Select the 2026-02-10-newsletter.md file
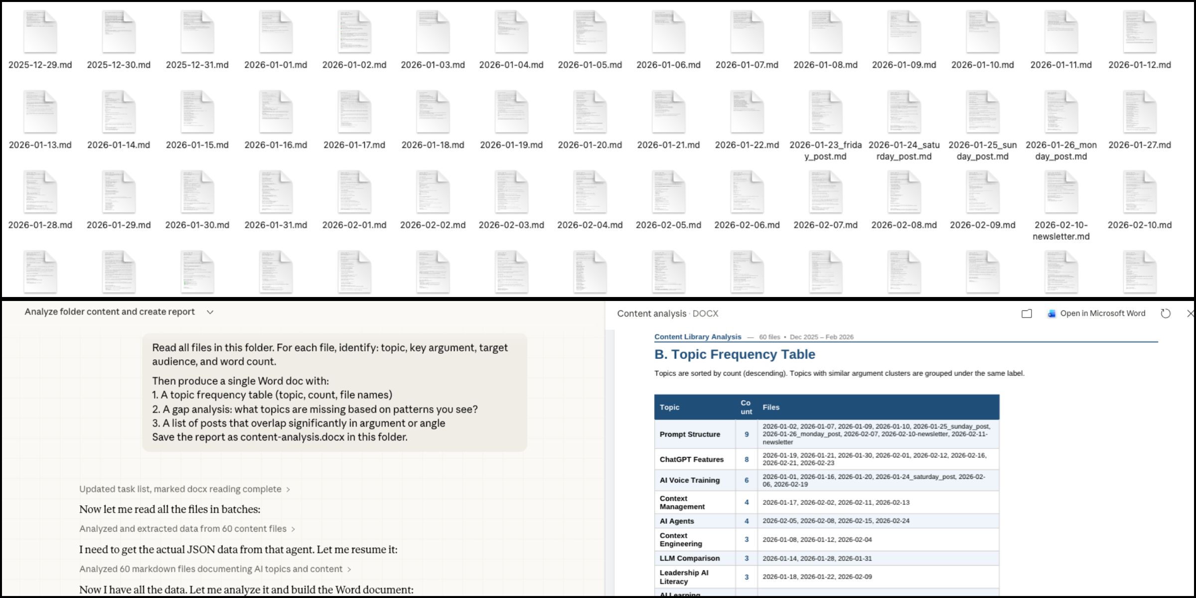This screenshot has height=598, width=1196. 1061,192
